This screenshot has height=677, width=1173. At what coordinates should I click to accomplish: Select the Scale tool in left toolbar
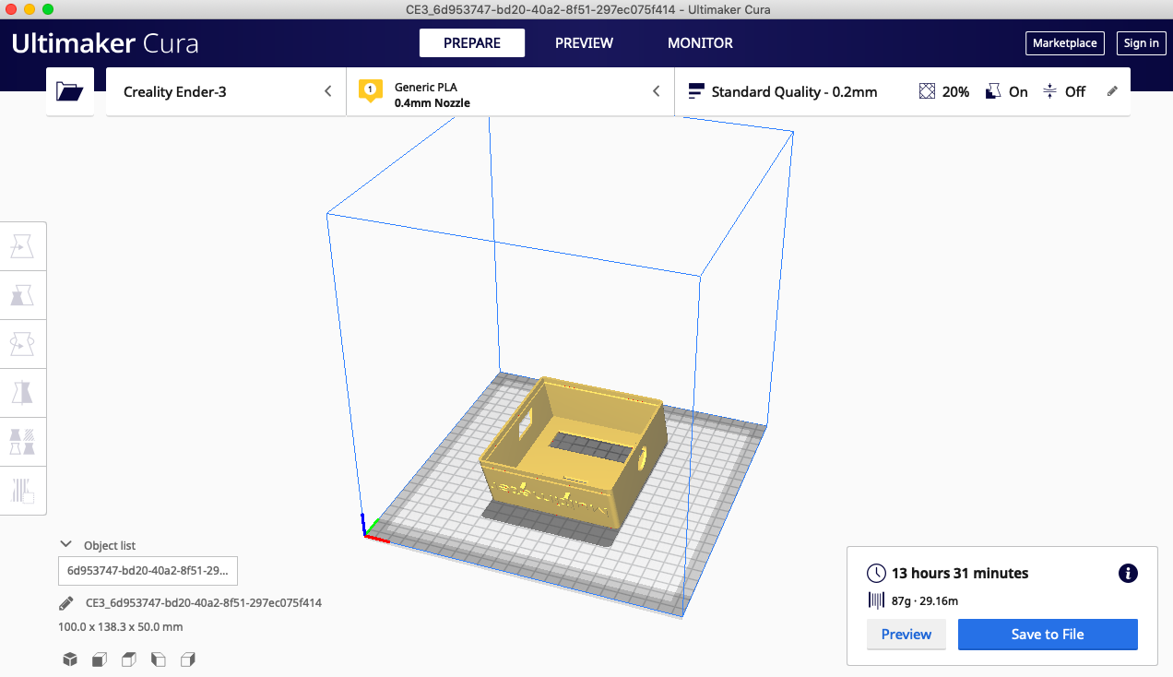click(22, 295)
